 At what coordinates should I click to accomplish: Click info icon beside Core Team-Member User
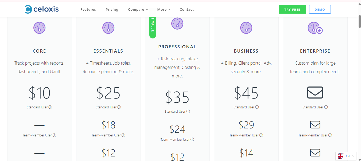coord(55,135)
